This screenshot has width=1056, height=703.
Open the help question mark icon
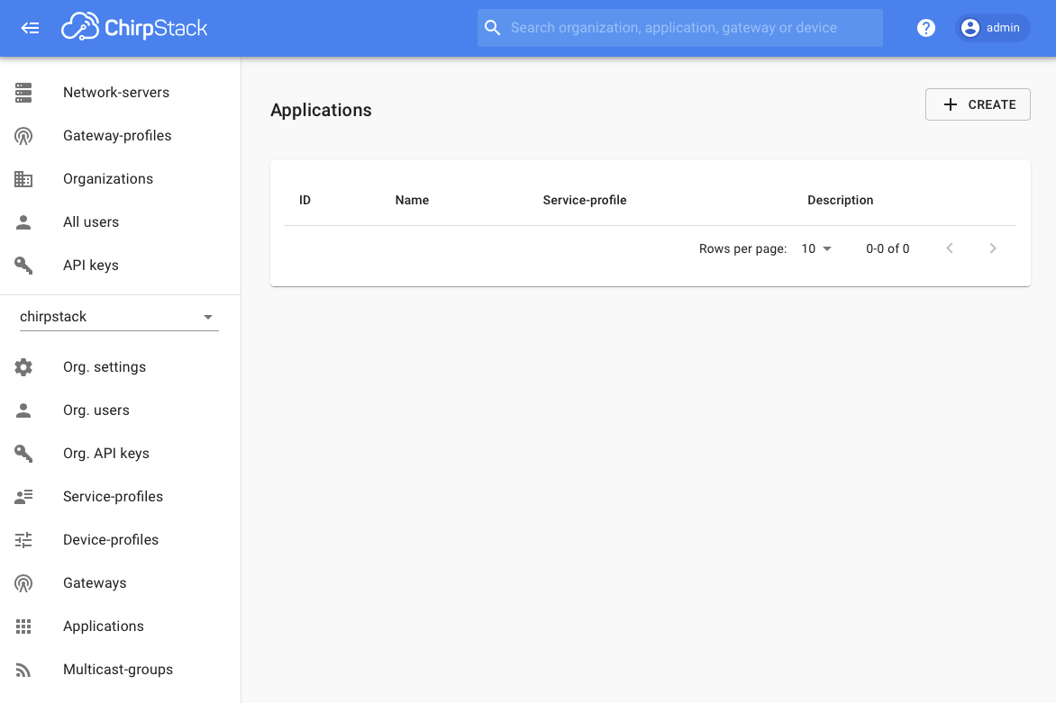pyautogui.click(x=925, y=28)
